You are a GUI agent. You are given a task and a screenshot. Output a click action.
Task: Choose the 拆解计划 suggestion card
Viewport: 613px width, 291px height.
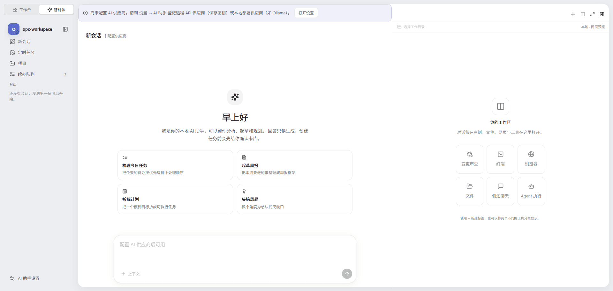click(x=175, y=199)
